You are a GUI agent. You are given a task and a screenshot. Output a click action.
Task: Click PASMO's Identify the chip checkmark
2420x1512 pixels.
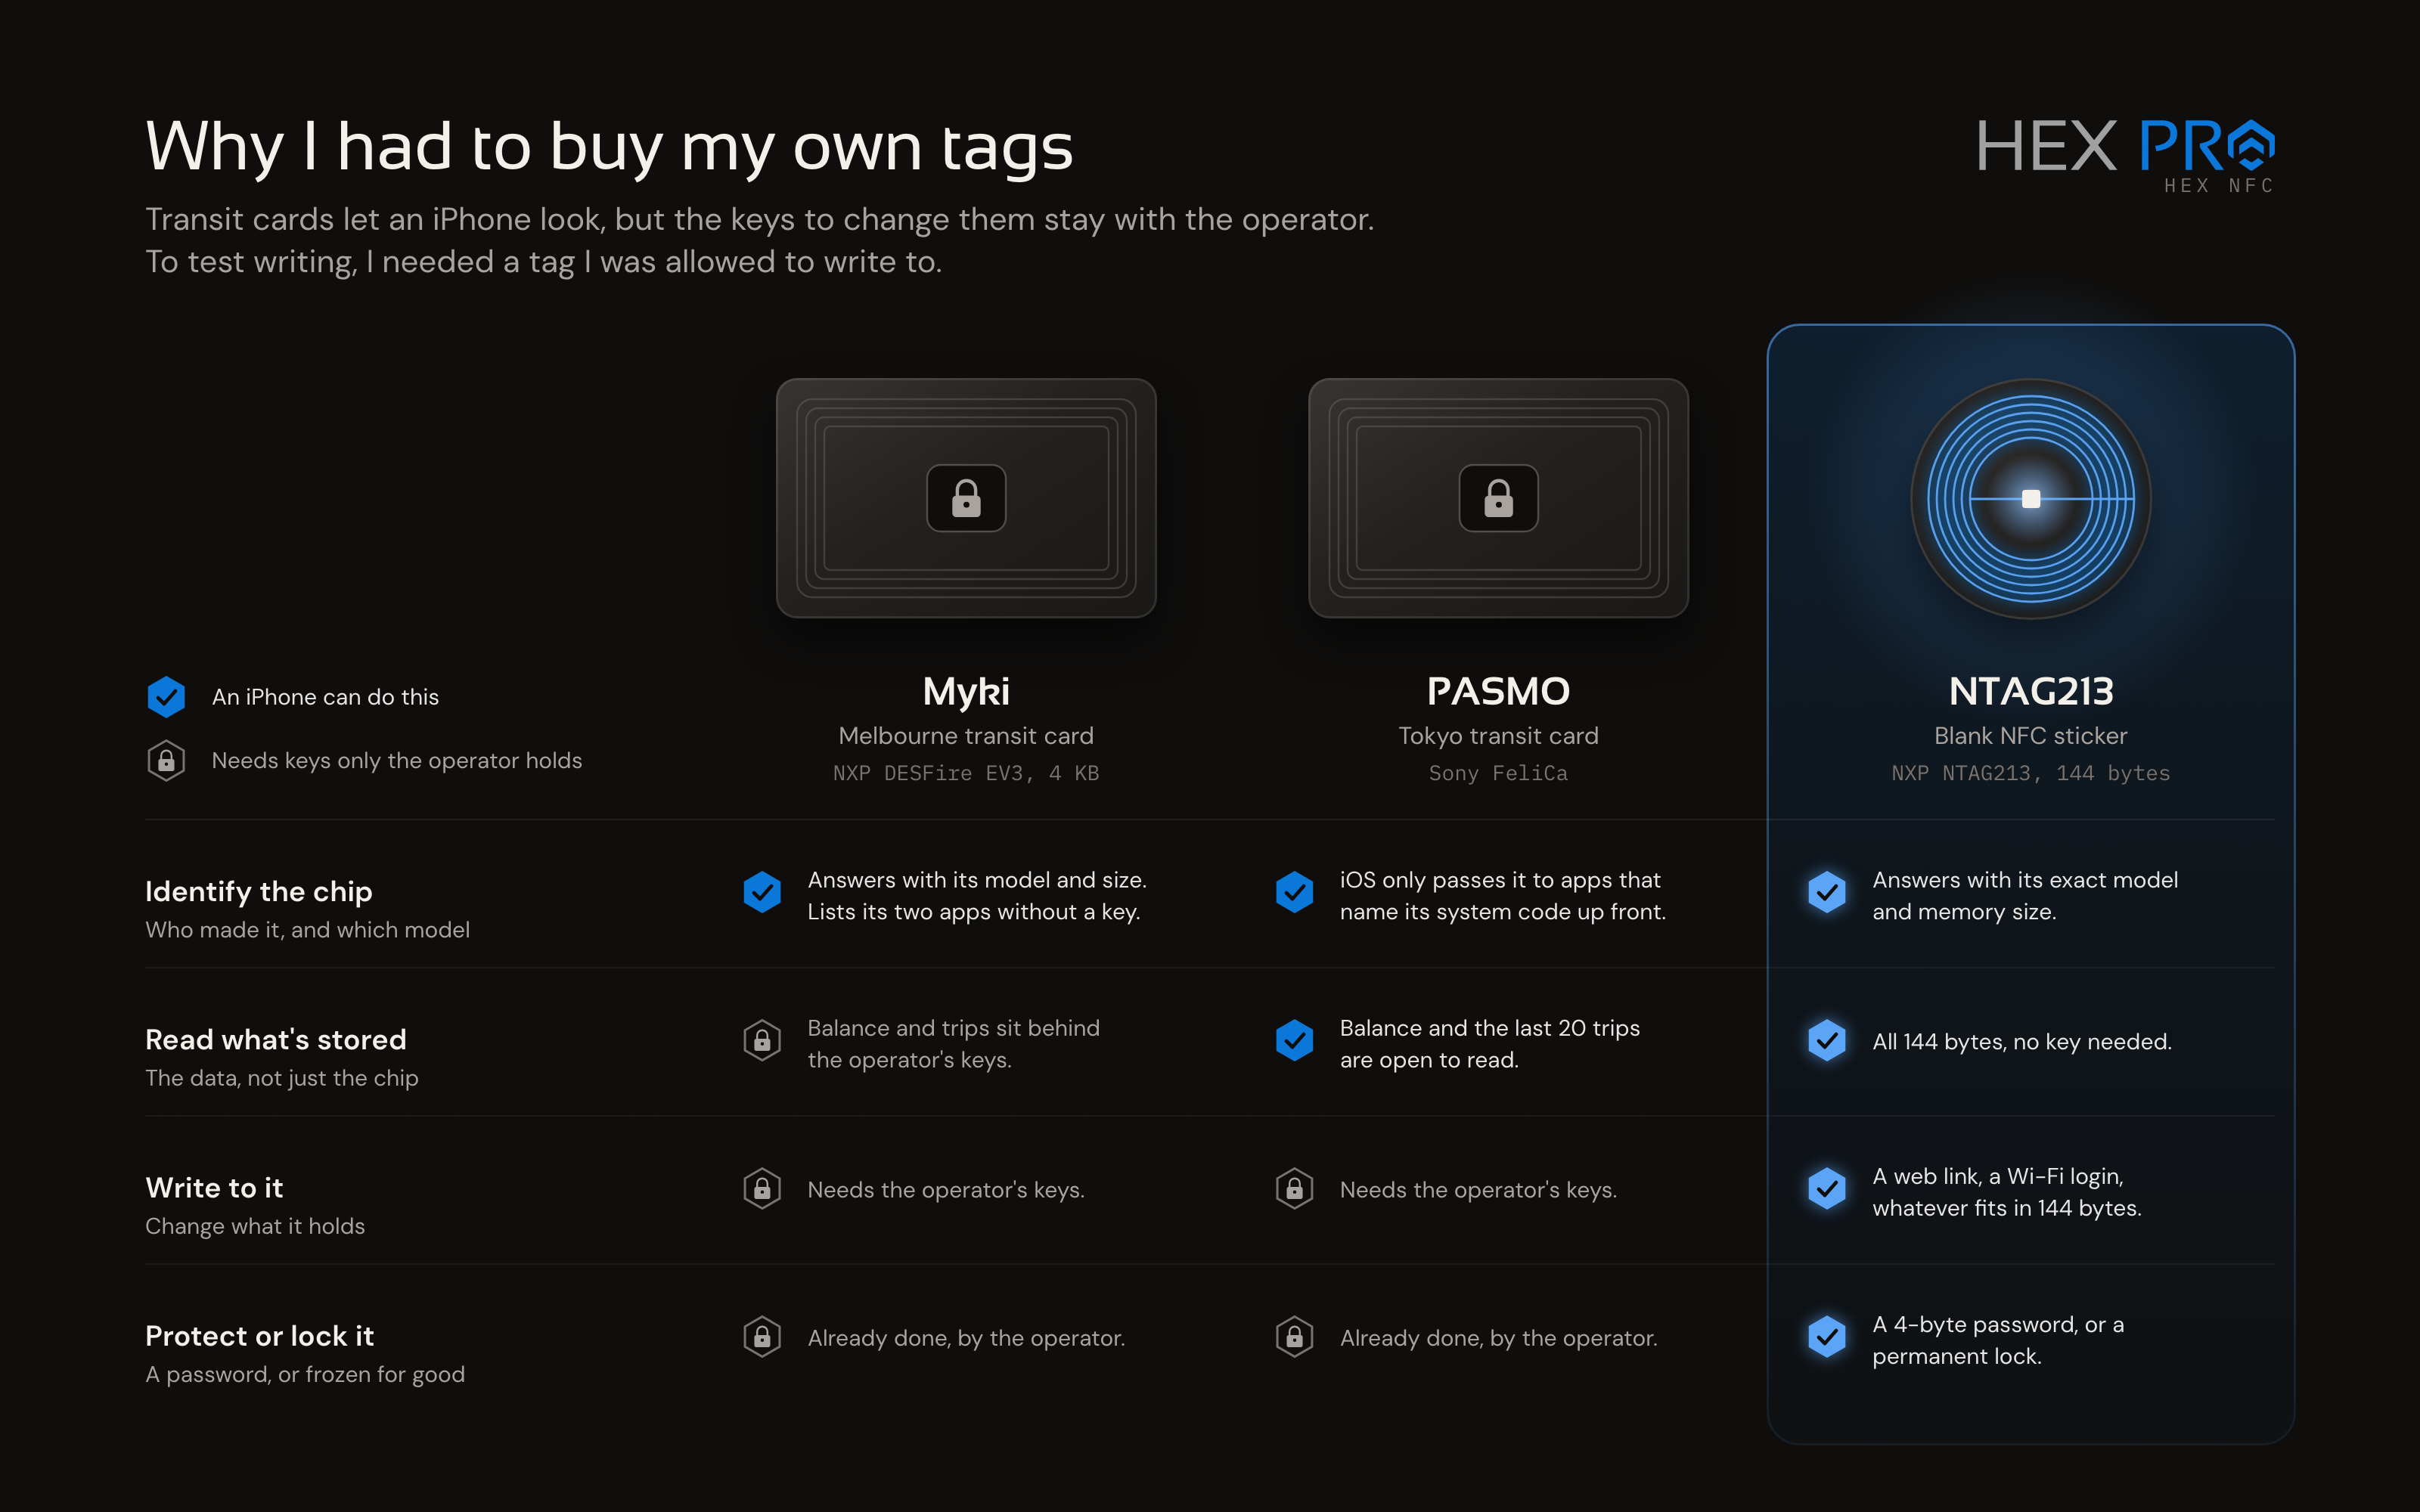click(x=1294, y=891)
